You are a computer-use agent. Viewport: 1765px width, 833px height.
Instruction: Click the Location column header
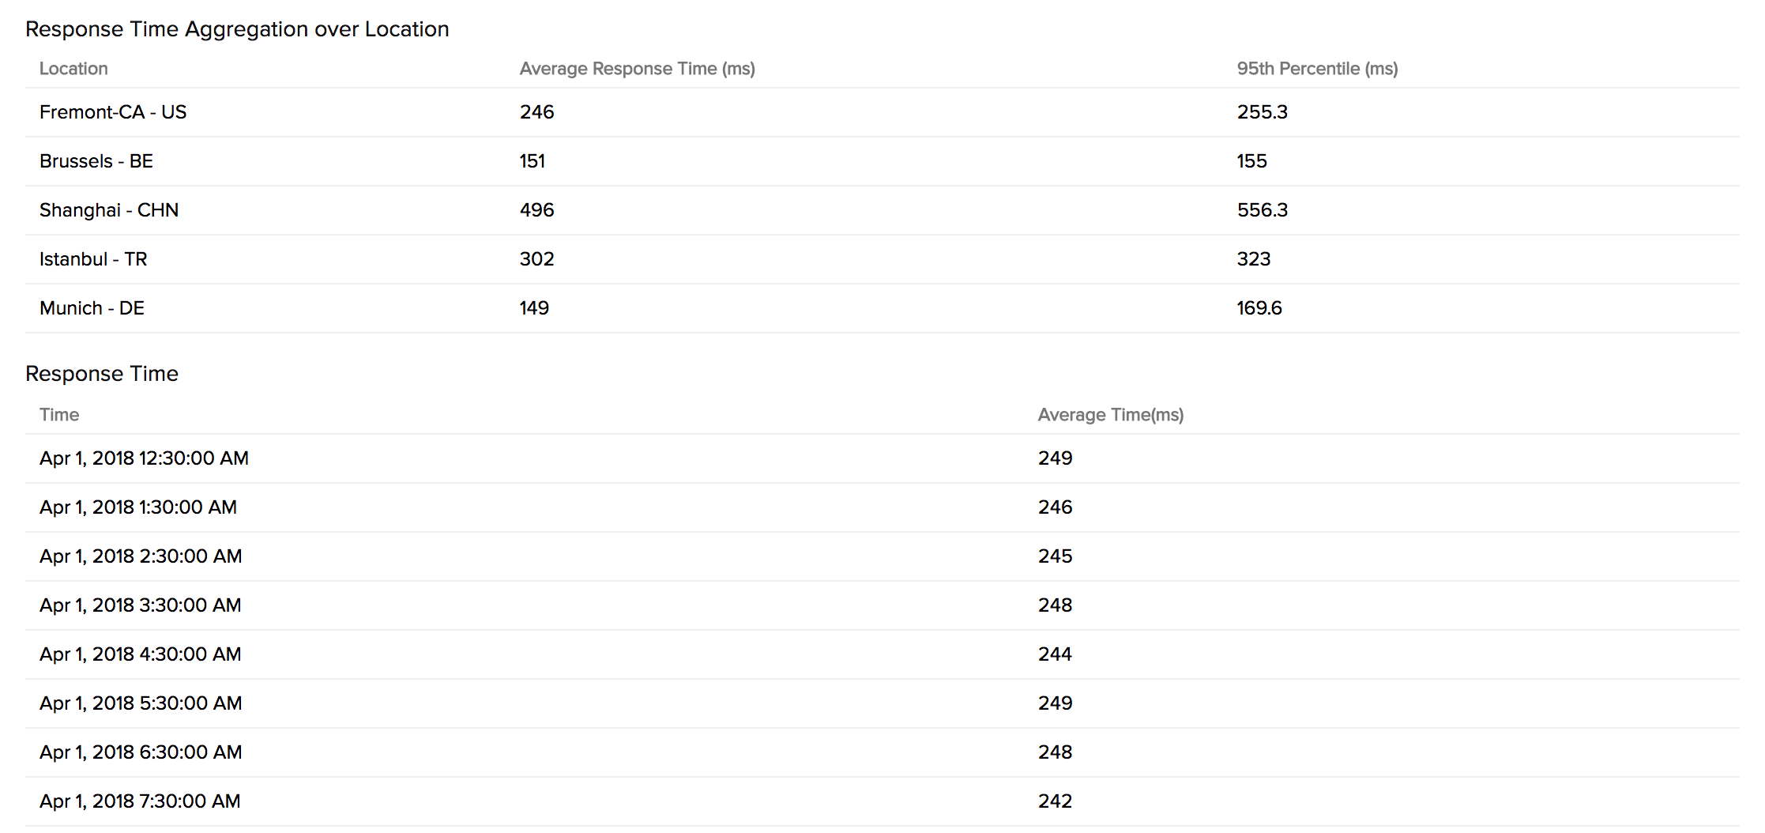coord(73,69)
